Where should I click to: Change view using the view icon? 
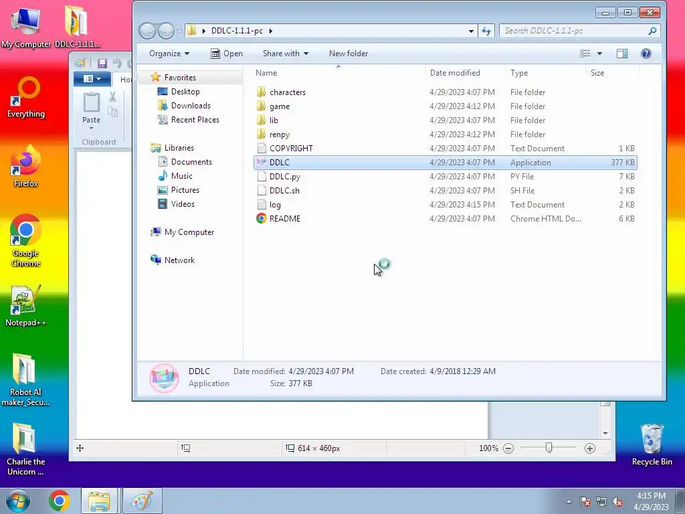585,54
